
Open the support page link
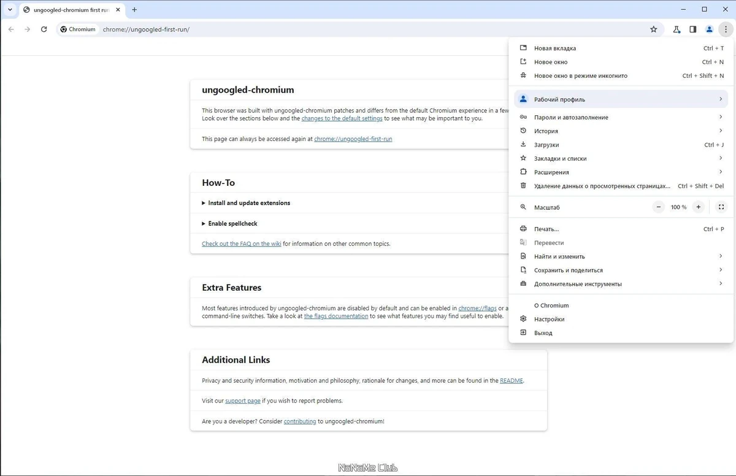[243, 401]
